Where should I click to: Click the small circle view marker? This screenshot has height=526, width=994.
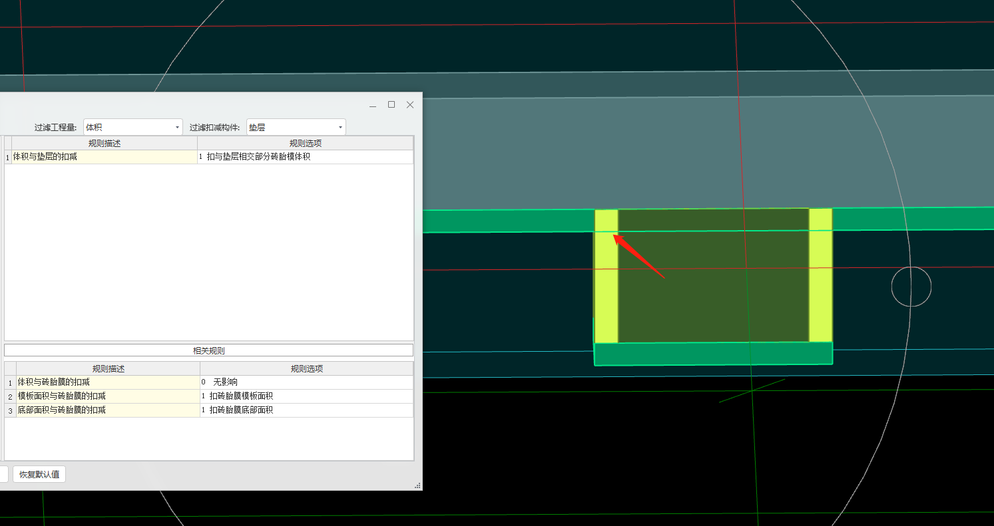[x=911, y=287]
